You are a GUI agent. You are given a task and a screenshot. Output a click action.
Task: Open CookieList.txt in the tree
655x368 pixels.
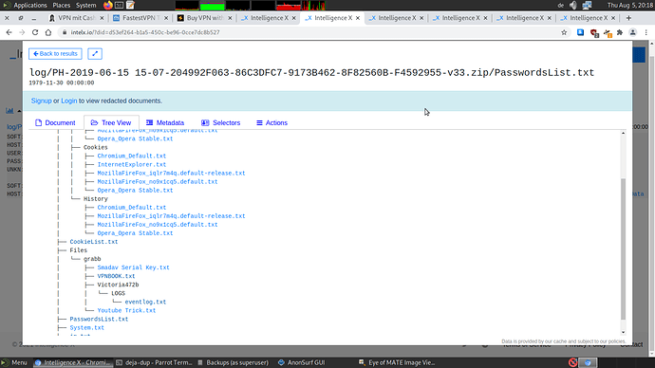[x=94, y=242]
